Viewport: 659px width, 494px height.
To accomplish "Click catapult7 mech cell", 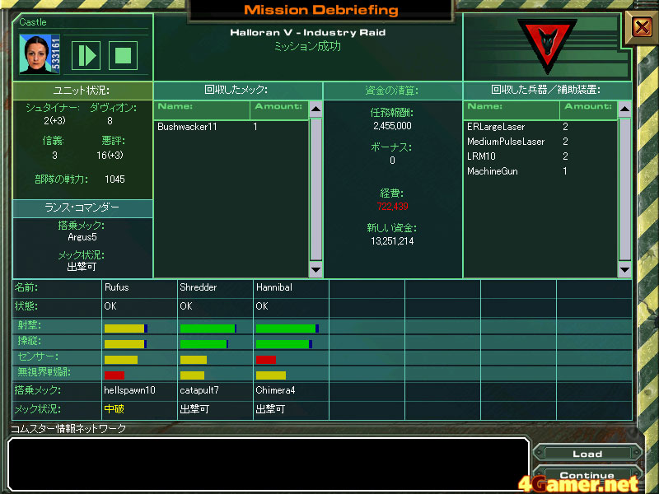I will pyautogui.click(x=215, y=390).
